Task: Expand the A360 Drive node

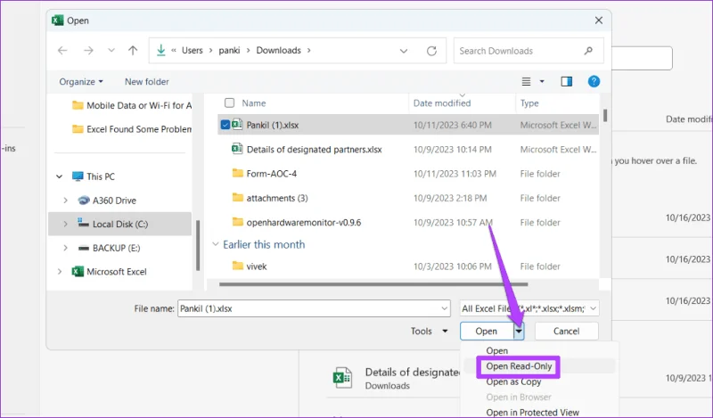Action: coord(65,201)
